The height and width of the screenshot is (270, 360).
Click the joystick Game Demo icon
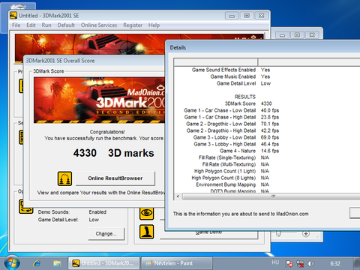click(x=147, y=232)
